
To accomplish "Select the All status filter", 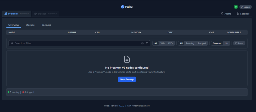I will coord(181,43).
